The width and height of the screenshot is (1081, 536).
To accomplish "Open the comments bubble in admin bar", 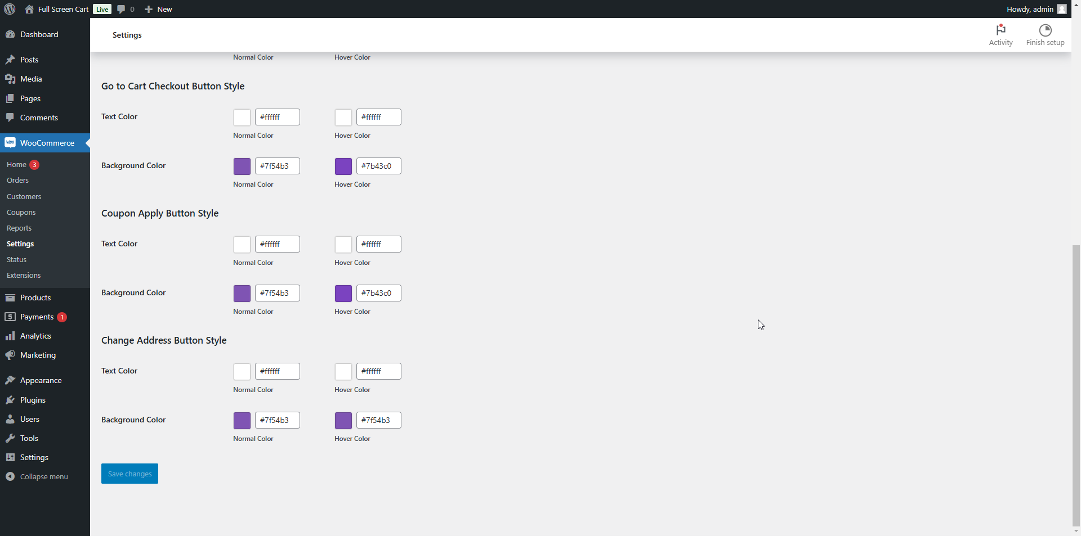I will pyautogui.click(x=126, y=9).
